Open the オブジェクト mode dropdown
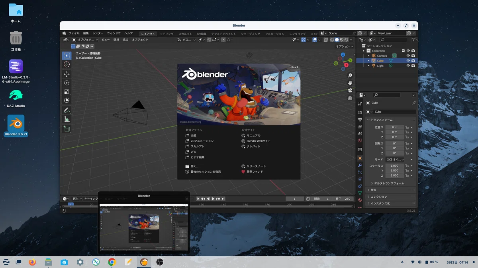 85,40
